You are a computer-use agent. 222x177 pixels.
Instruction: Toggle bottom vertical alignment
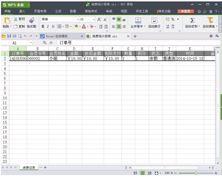pyautogui.click(x=124, y=20)
